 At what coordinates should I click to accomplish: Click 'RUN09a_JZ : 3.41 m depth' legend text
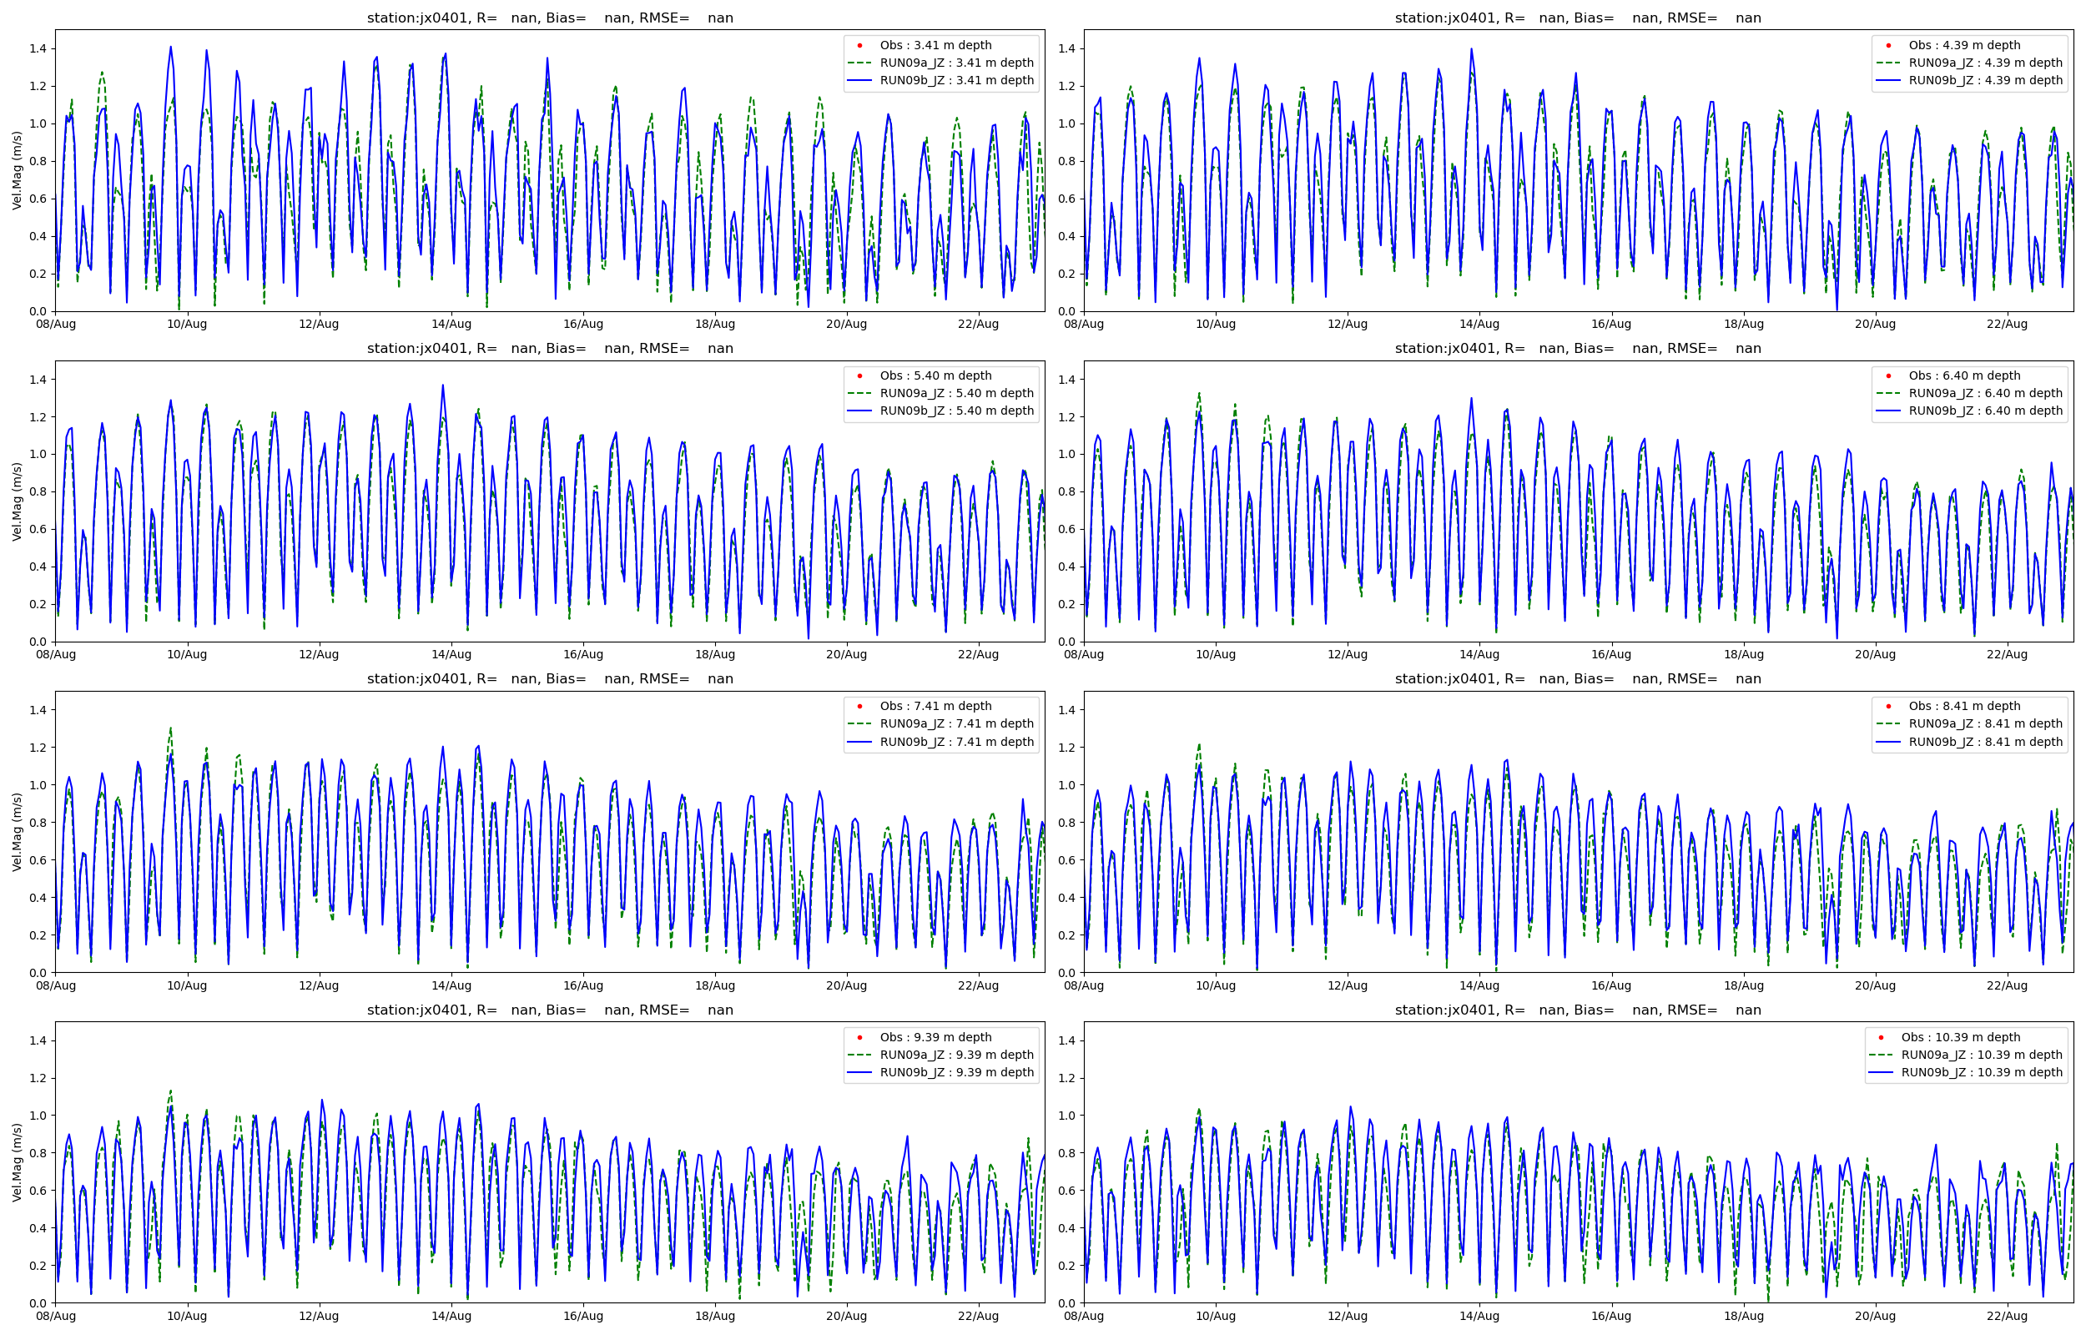point(956,63)
